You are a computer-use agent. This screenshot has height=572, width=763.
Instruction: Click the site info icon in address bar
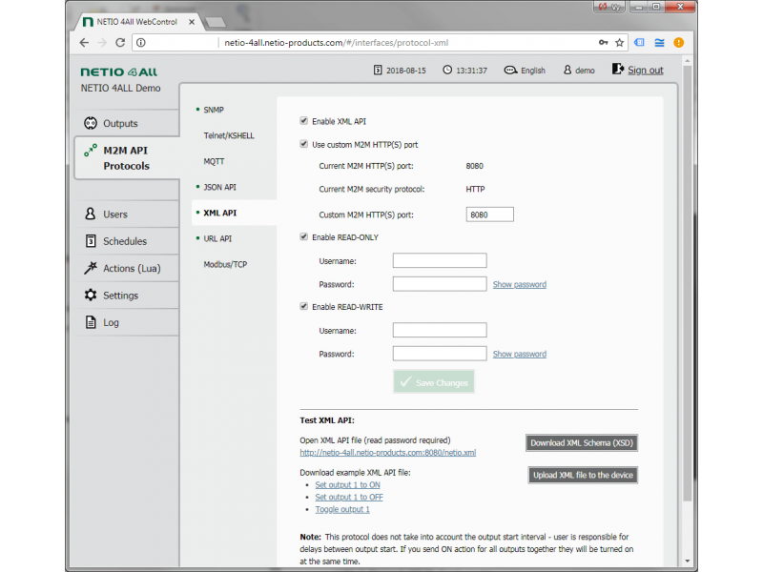coord(140,43)
